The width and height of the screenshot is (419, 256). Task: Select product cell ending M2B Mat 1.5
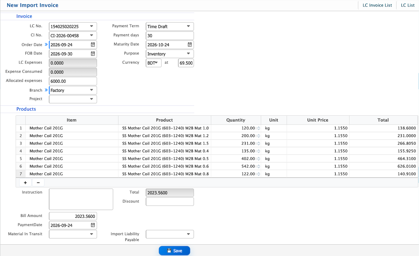(x=165, y=143)
